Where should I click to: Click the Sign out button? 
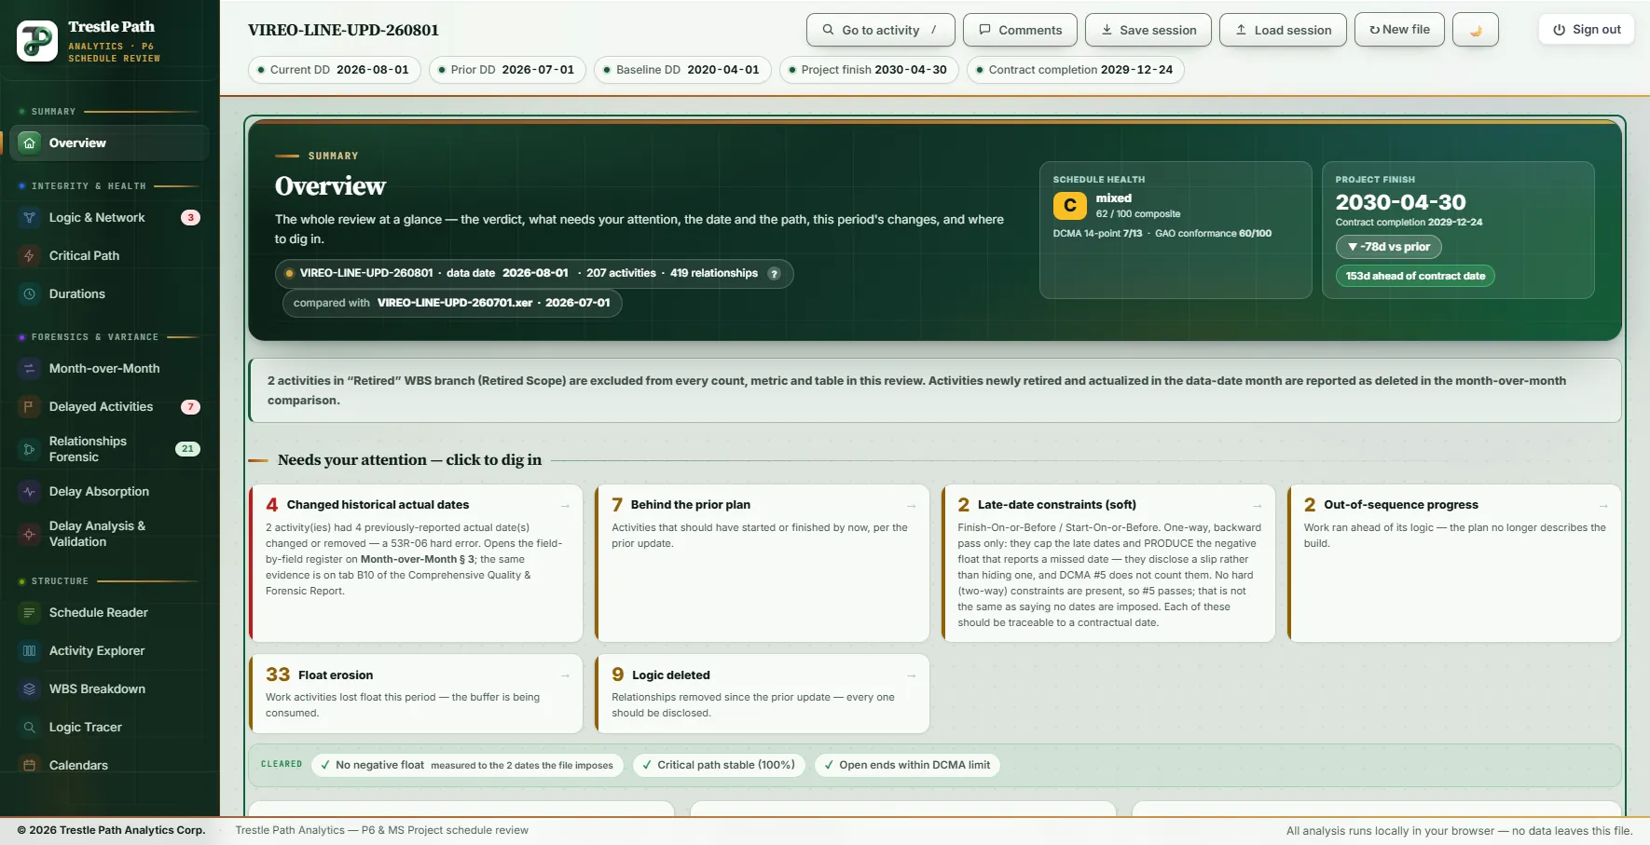(x=1587, y=30)
